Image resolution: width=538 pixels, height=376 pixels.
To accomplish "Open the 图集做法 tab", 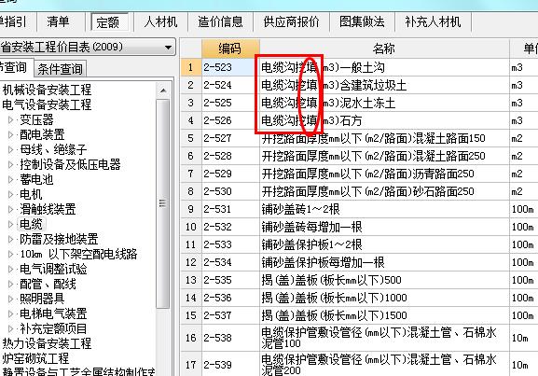I will (x=362, y=22).
